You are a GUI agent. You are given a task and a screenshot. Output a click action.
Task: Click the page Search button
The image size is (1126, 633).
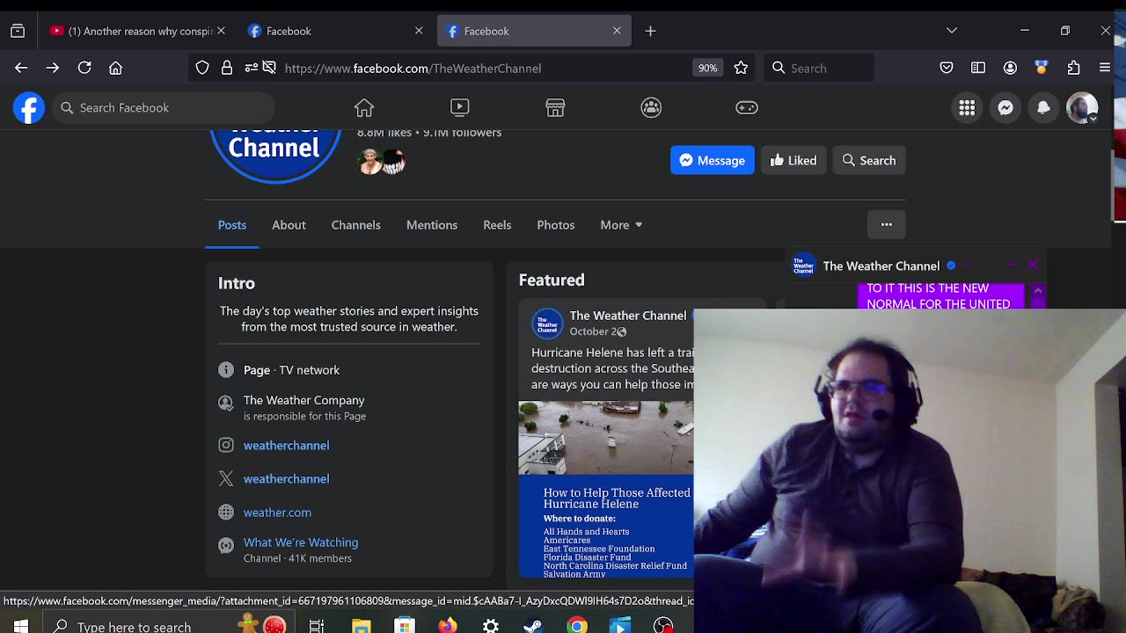tap(869, 160)
